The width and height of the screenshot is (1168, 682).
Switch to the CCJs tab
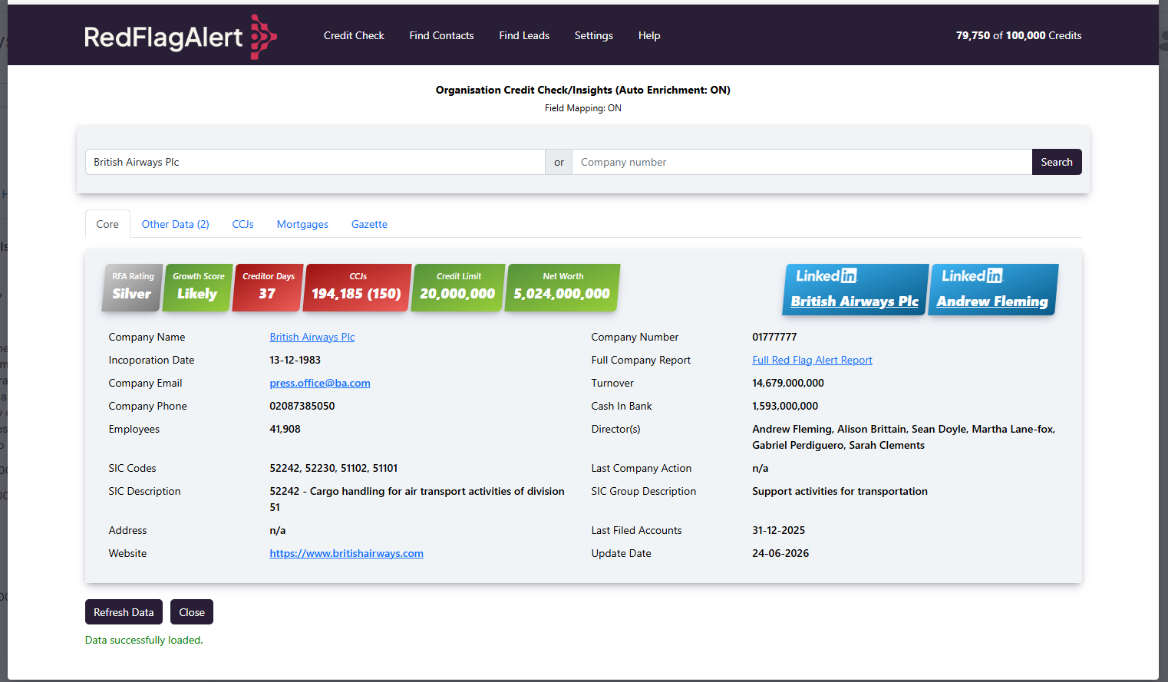[x=243, y=224]
